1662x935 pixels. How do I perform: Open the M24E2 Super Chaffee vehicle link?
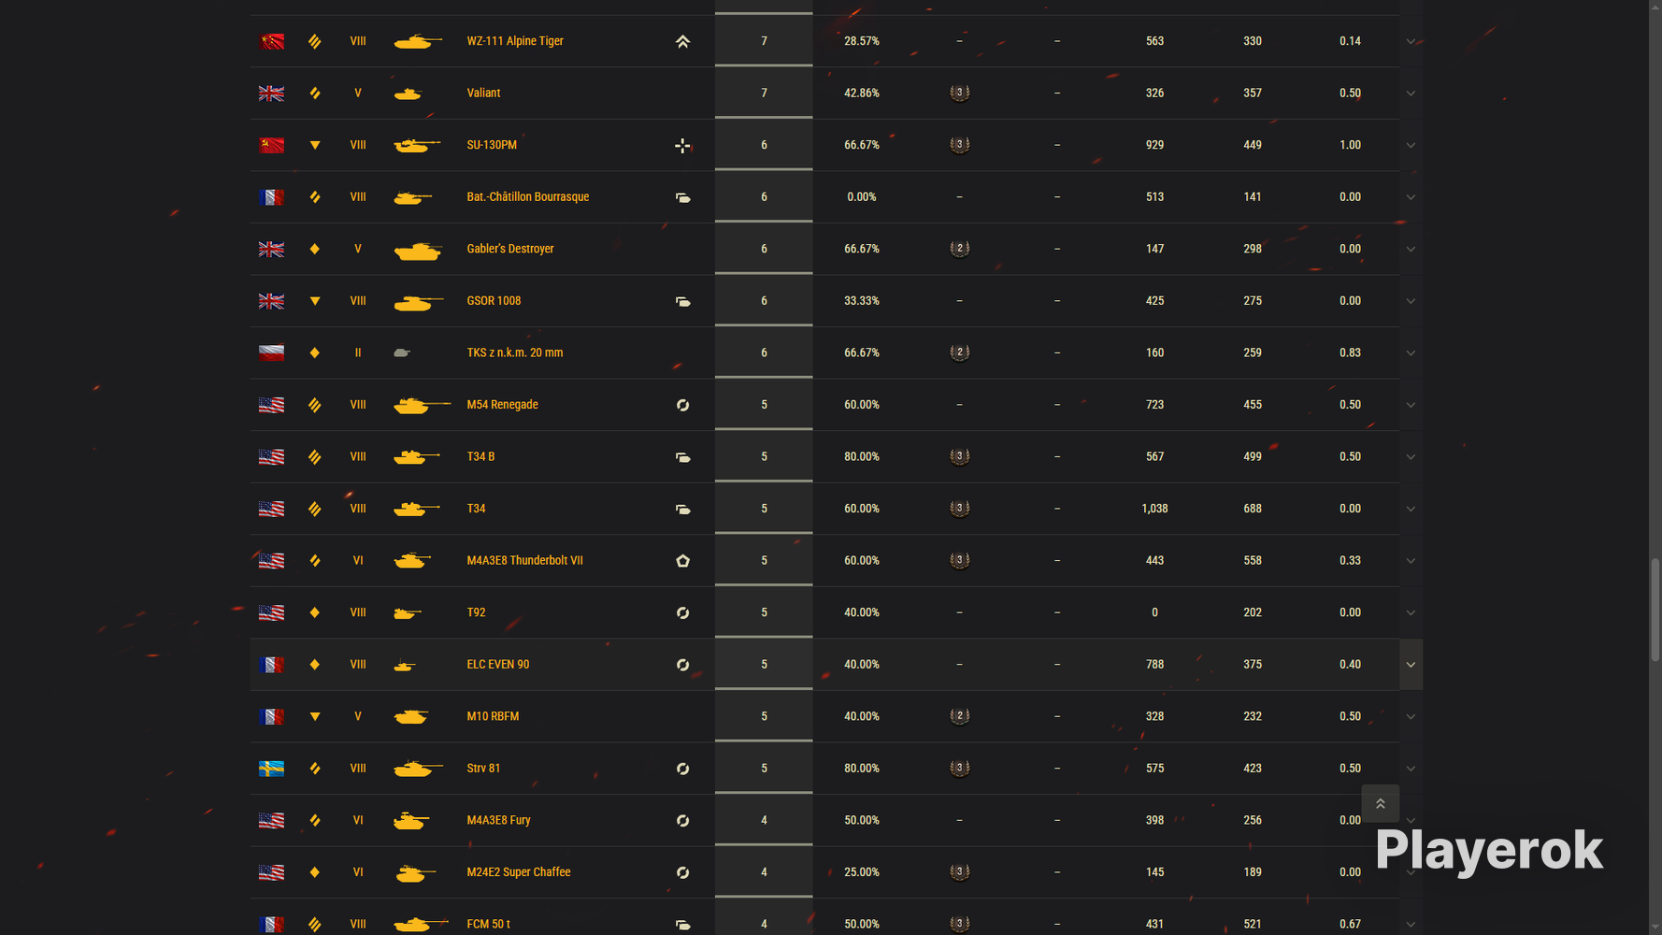[x=519, y=871]
